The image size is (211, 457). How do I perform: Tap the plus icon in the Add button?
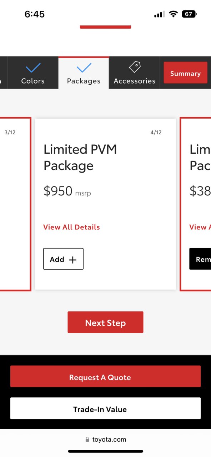tap(72, 260)
